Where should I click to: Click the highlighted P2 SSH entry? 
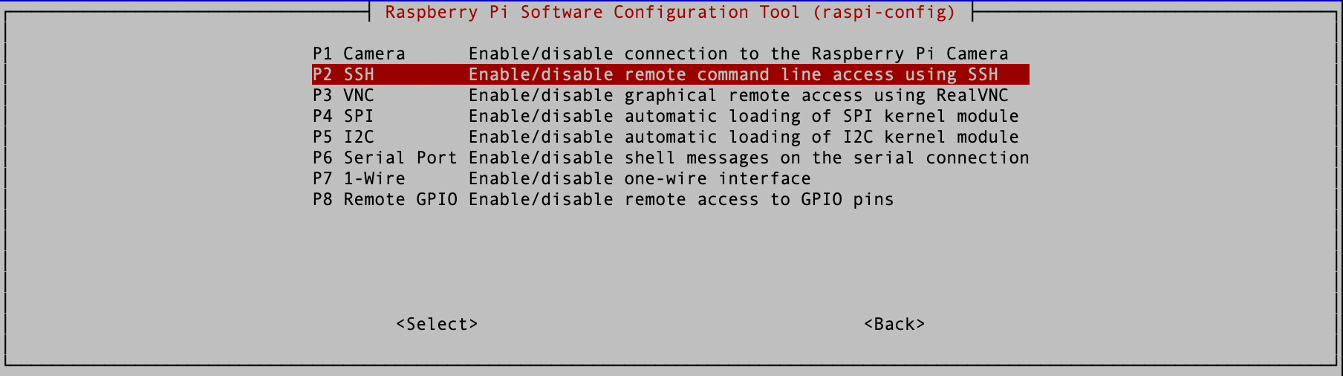(x=344, y=75)
